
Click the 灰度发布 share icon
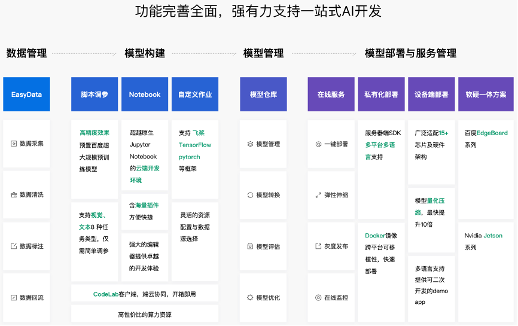[318, 246]
